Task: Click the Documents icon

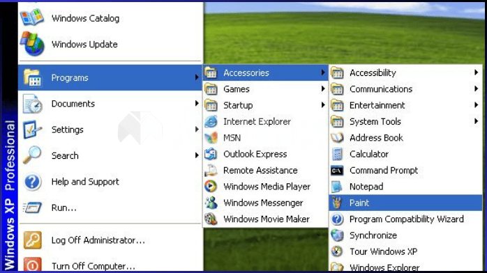Action: click(x=32, y=104)
